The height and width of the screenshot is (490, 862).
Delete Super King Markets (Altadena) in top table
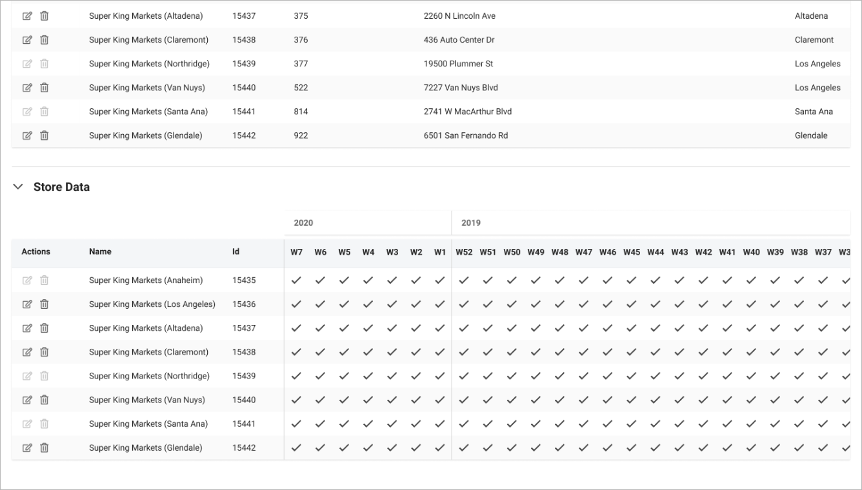(45, 16)
